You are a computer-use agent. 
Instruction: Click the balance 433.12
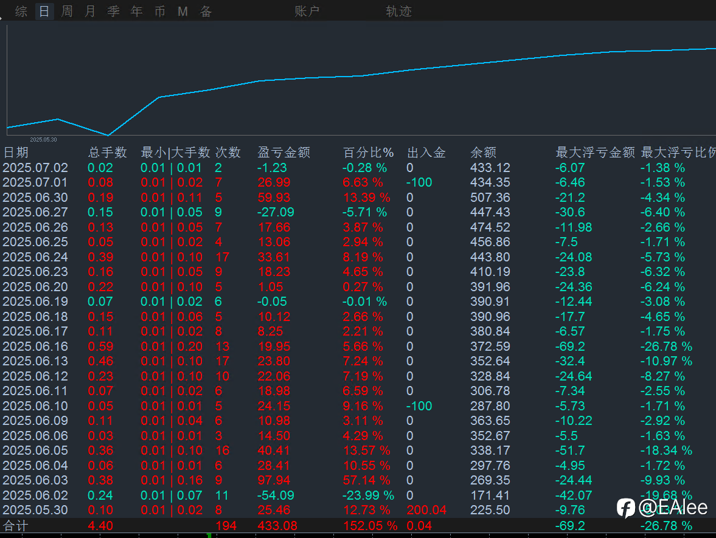490,167
